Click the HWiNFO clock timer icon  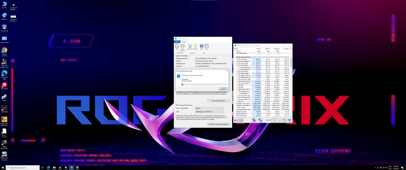click(x=273, y=120)
